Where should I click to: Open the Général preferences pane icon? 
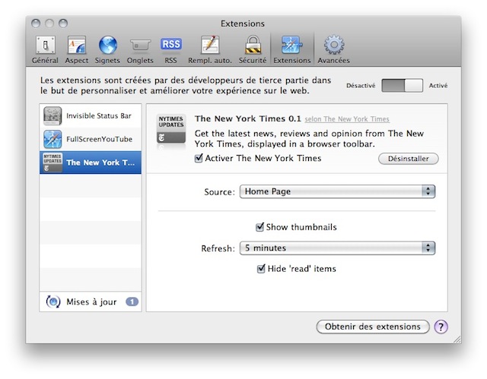click(46, 46)
